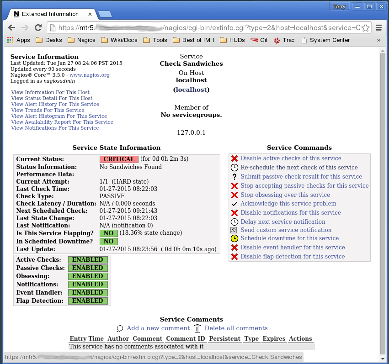Click the checkmark icon for Acknowledge service problem
Viewport: 389px width, 364px height.
(234, 204)
